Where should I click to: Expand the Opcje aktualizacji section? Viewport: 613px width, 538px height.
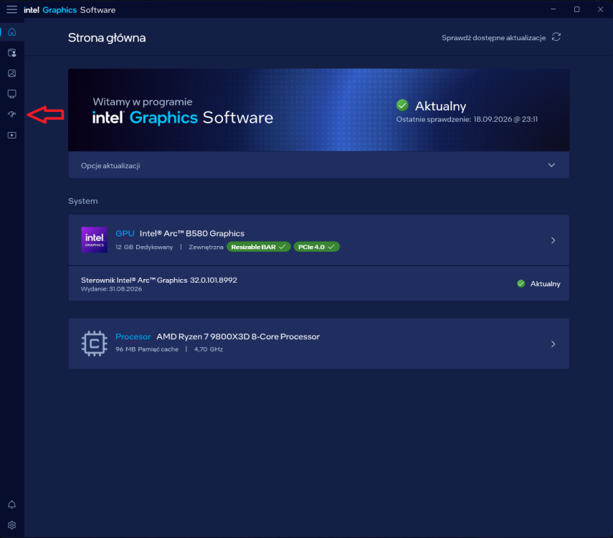pos(318,165)
